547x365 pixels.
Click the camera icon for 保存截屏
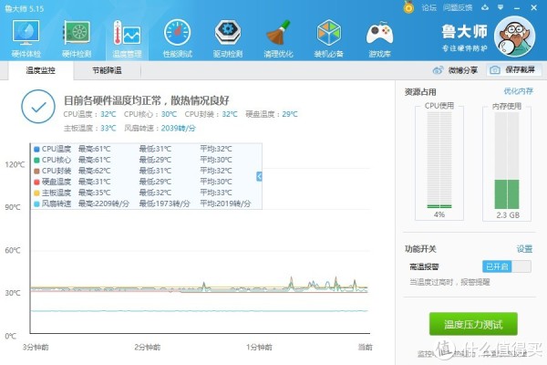[x=494, y=70]
